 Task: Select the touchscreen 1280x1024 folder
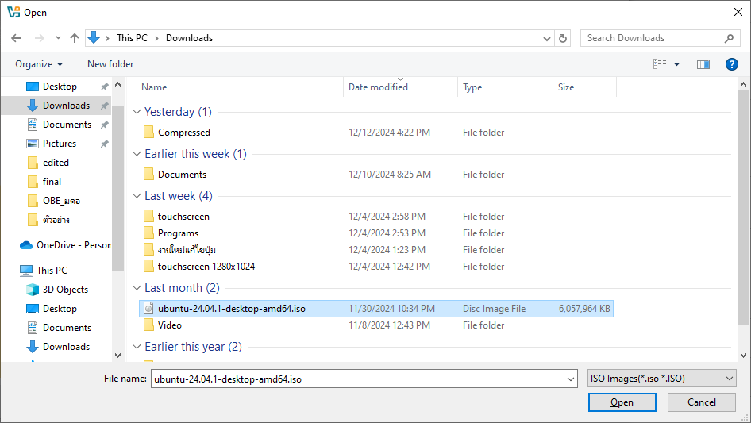click(x=206, y=267)
